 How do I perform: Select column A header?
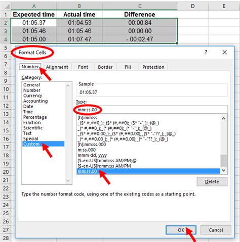[34, 6]
